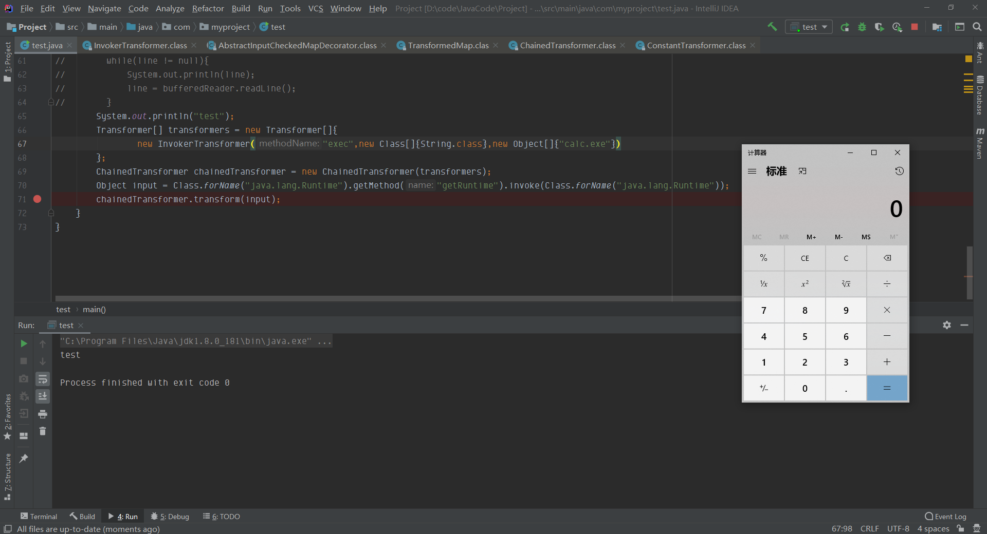The image size is (987, 534).
Task: Toggle breakpoint on line 71
Action: tap(37, 199)
